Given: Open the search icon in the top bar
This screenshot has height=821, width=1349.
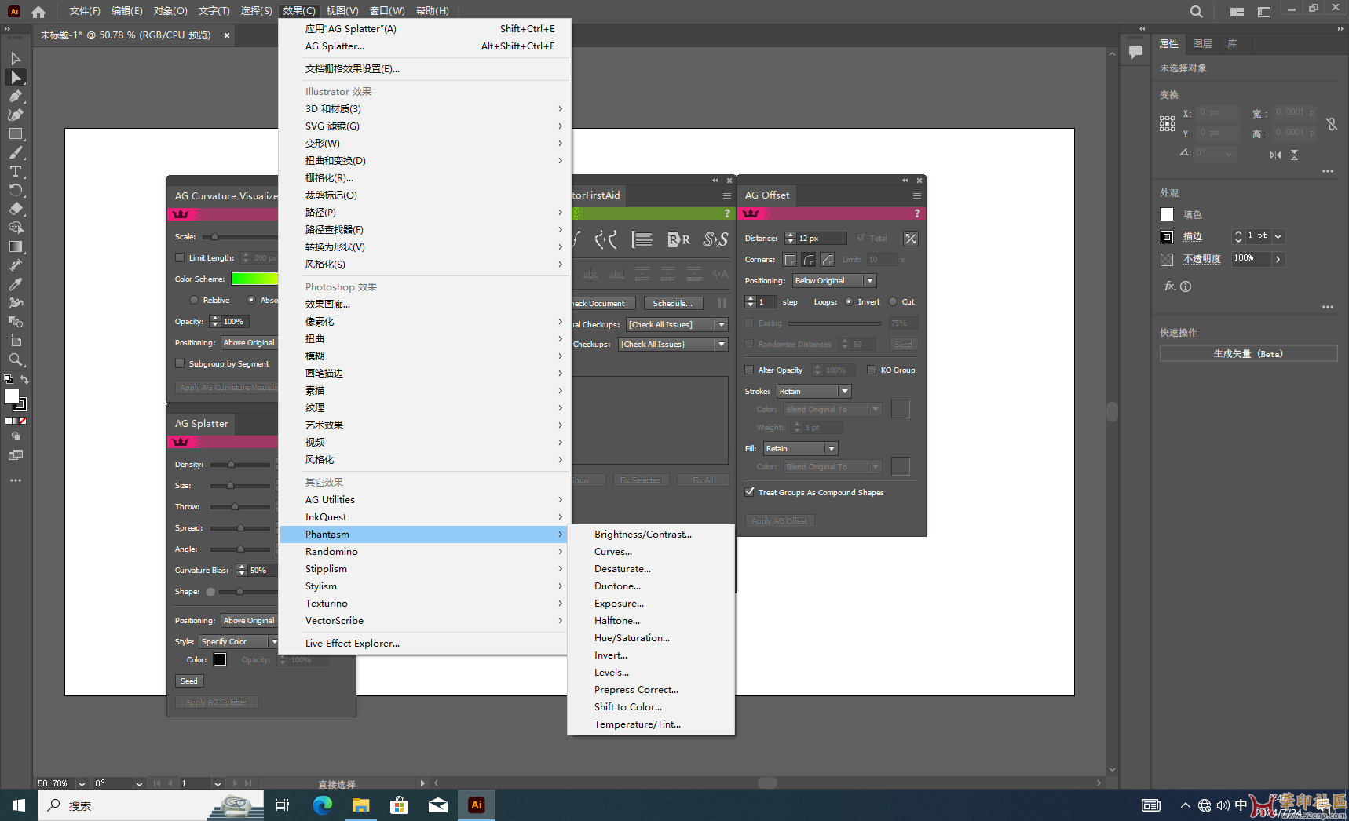Looking at the screenshot, I should pos(1196,12).
